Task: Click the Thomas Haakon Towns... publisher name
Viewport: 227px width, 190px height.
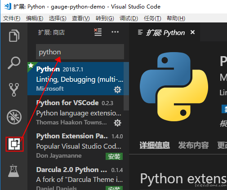Action: pos(71,122)
